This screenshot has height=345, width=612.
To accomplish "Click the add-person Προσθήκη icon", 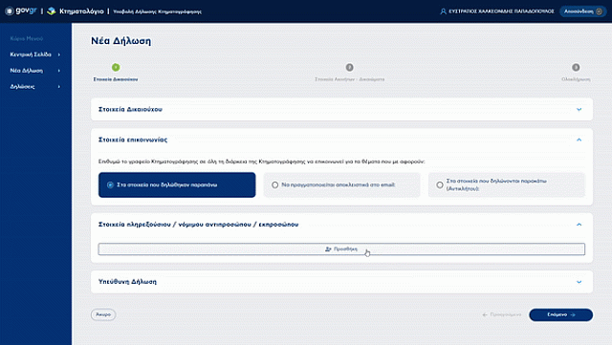I will (328, 249).
